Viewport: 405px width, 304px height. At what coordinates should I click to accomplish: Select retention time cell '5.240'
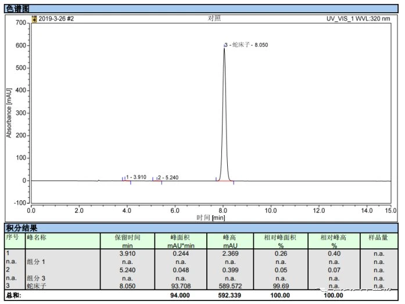tap(127, 270)
